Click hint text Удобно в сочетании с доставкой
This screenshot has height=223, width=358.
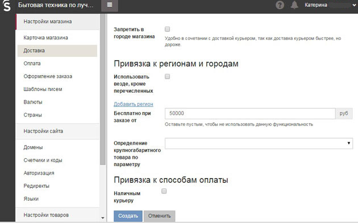253,42
